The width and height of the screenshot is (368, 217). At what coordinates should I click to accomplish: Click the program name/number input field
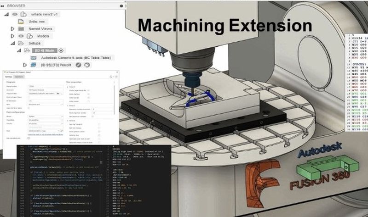coord(46,86)
